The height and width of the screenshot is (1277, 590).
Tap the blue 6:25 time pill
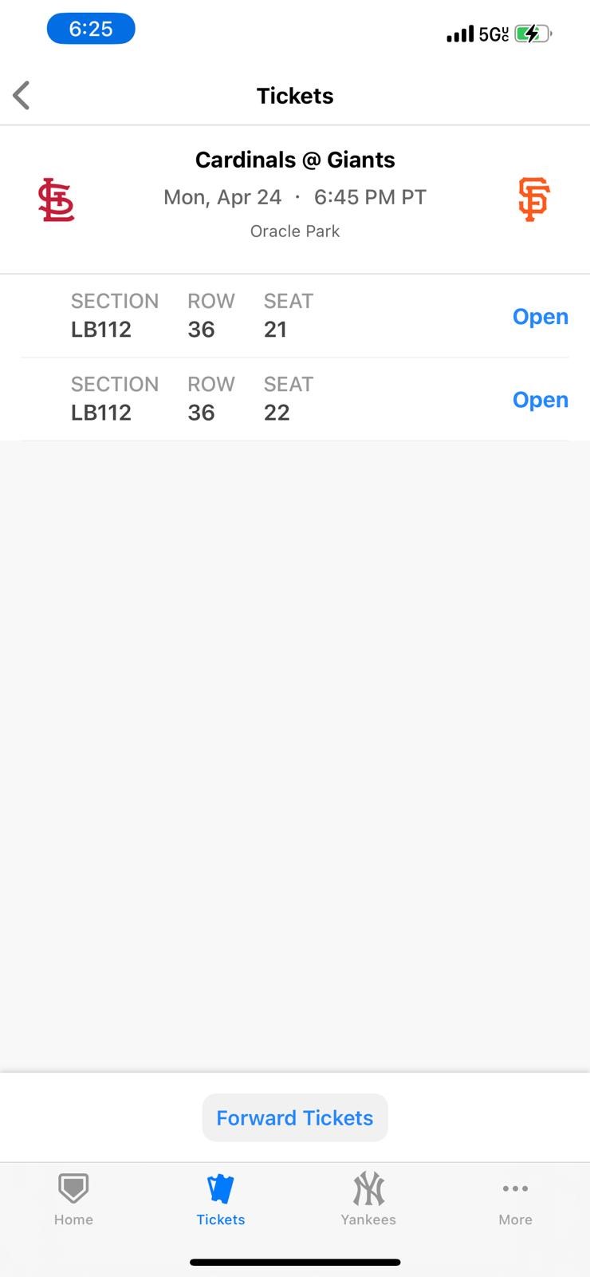91,30
